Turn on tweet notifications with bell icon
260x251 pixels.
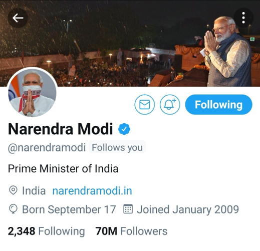click(170, 105)
